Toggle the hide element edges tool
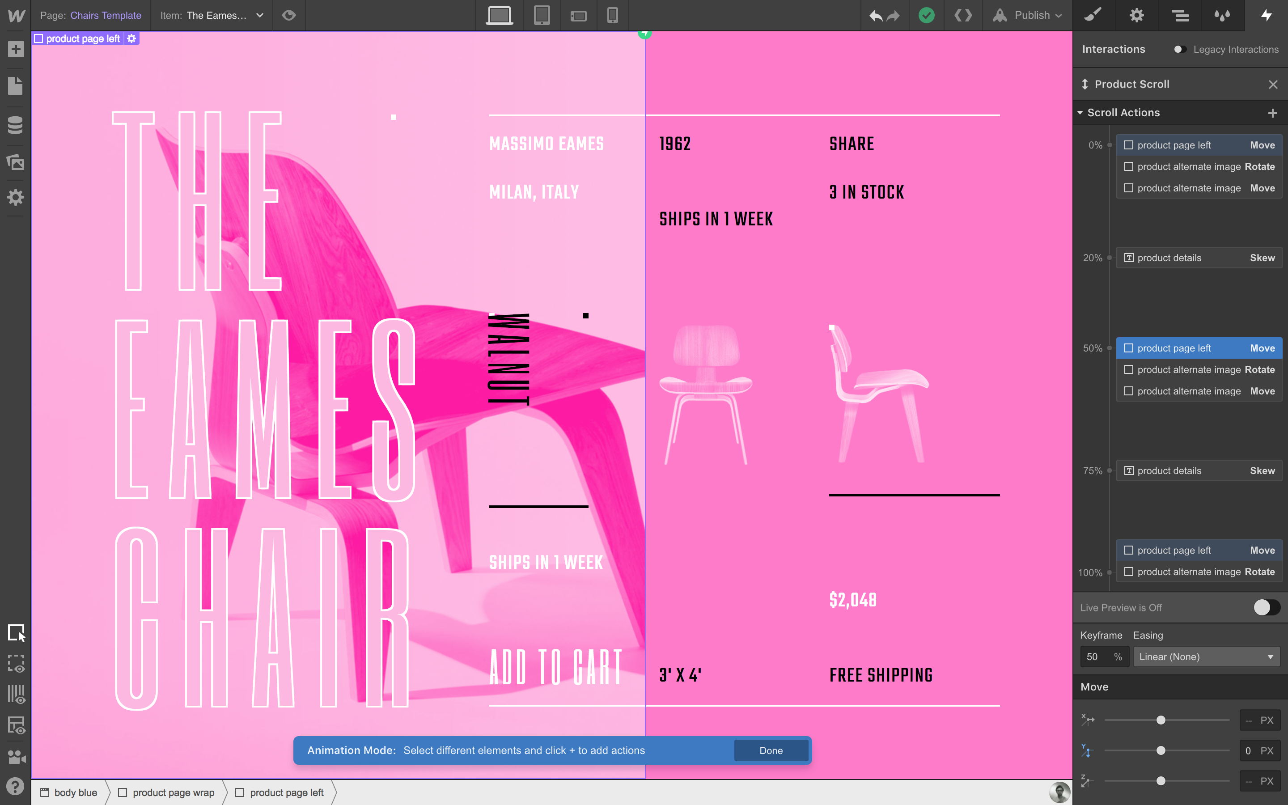 [16, 664]
